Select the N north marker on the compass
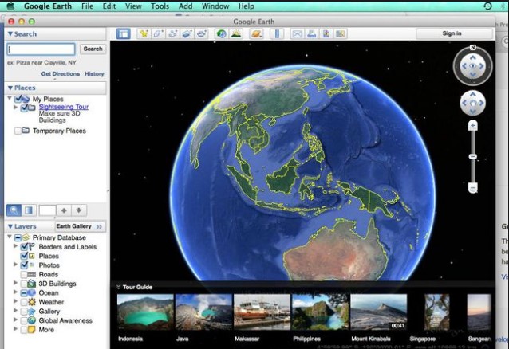 point(472,48)
